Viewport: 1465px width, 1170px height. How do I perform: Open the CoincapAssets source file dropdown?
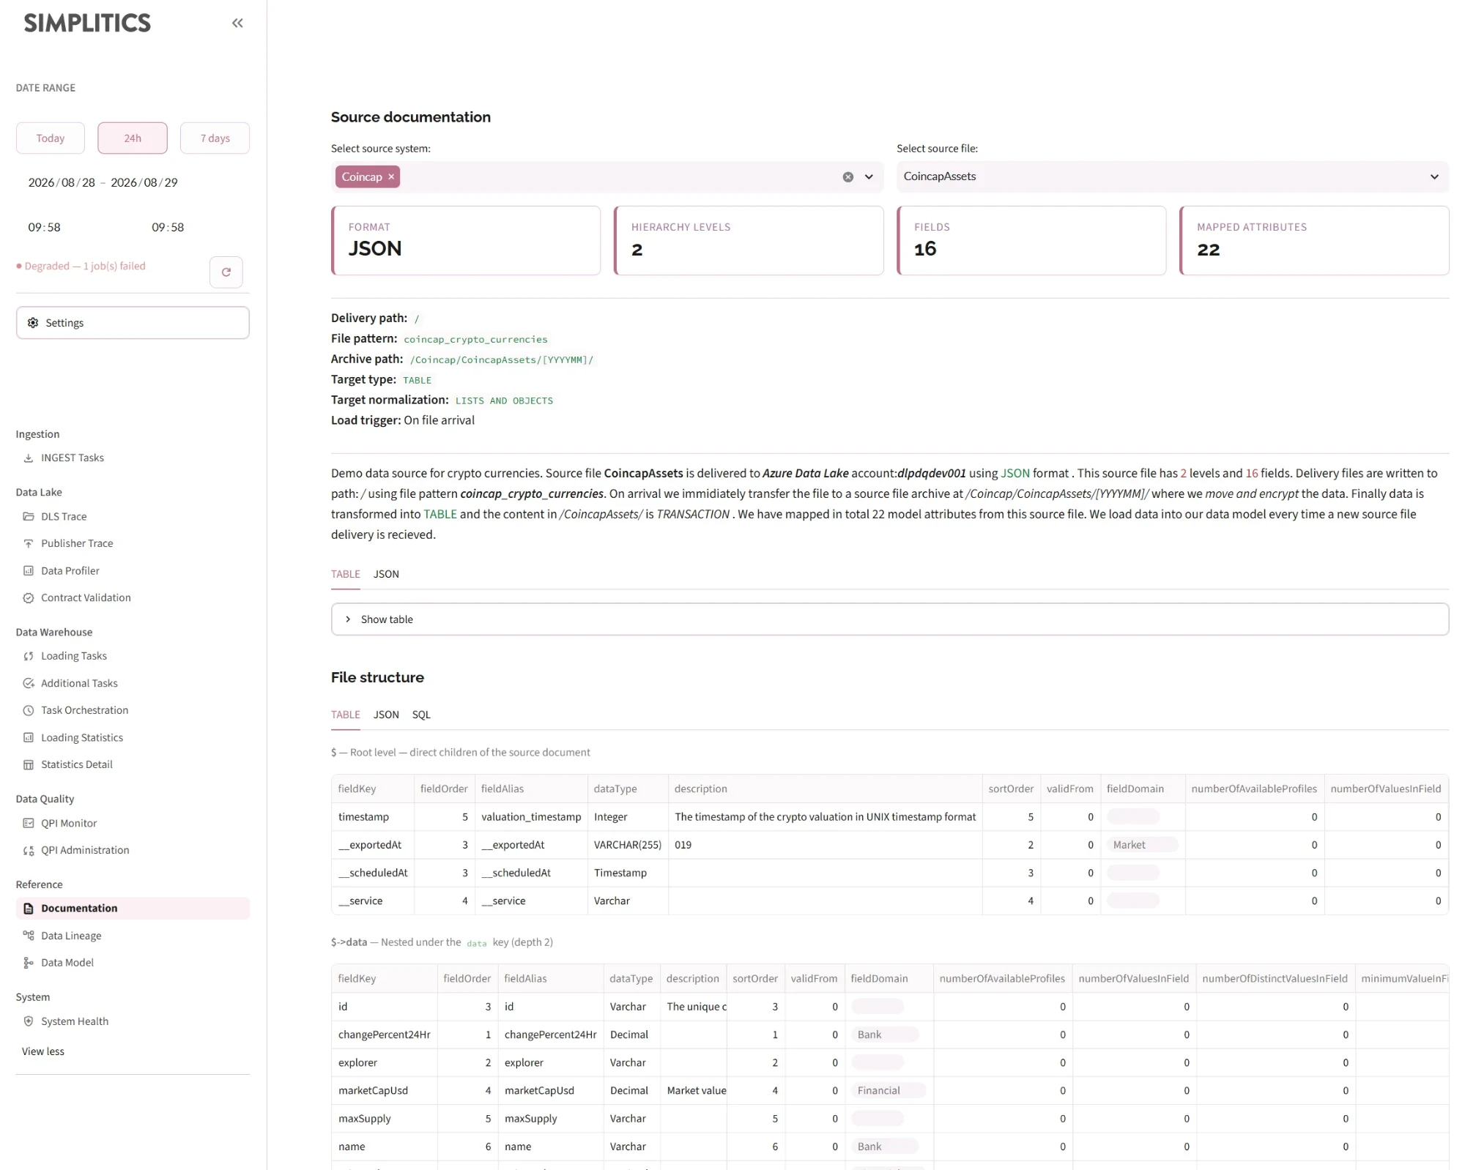(1172, 176)
